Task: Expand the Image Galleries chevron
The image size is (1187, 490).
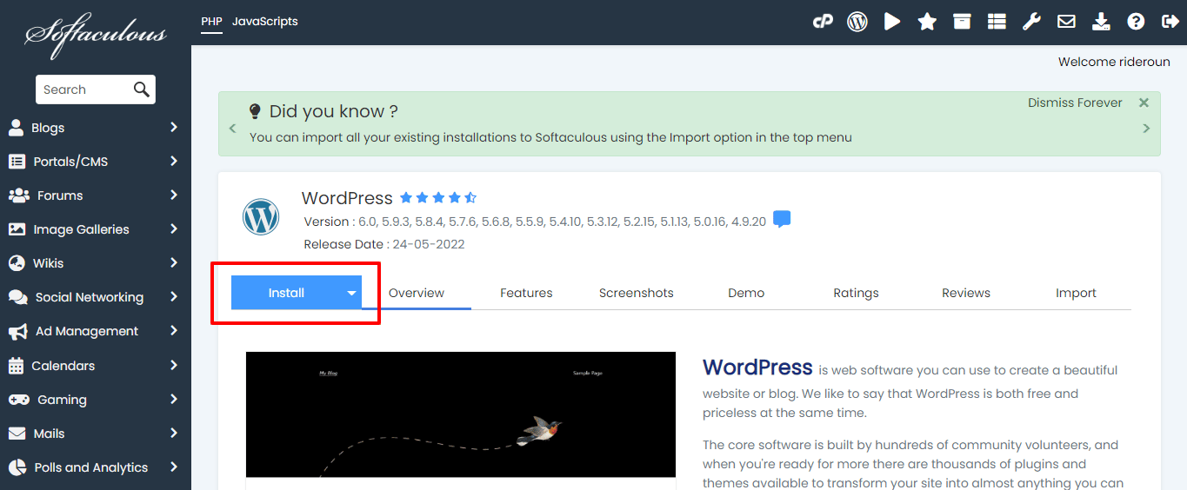Action: (x=174, y=228)
